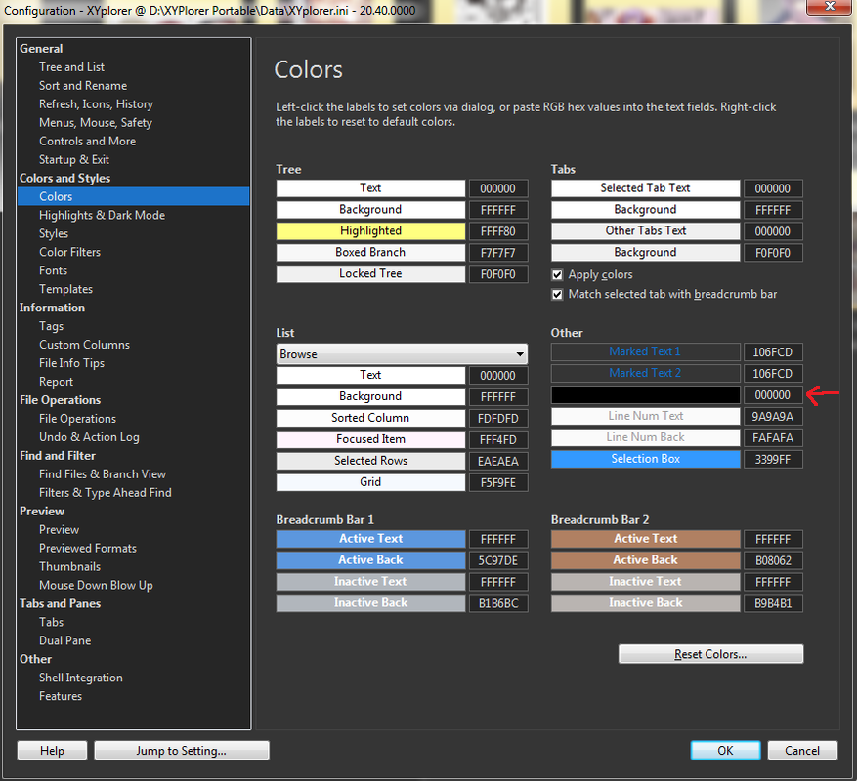Viewport: 857px width, 781px height.
Task: Pick Selection Box color label
Action: 646,459
